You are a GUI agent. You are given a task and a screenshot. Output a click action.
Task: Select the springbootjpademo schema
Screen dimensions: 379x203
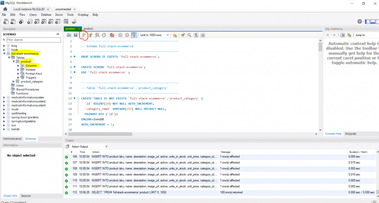click(23, 121)
